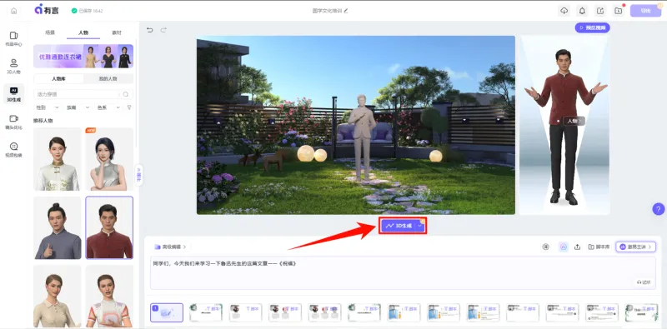Select the 我的人物 tab
Viewport: 667px width, 329px height.
(x=108, y=78)
